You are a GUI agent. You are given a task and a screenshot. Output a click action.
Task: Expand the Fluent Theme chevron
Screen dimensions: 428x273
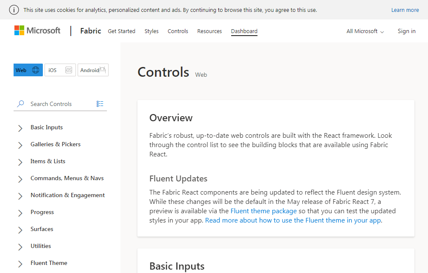tap(20, 264)
